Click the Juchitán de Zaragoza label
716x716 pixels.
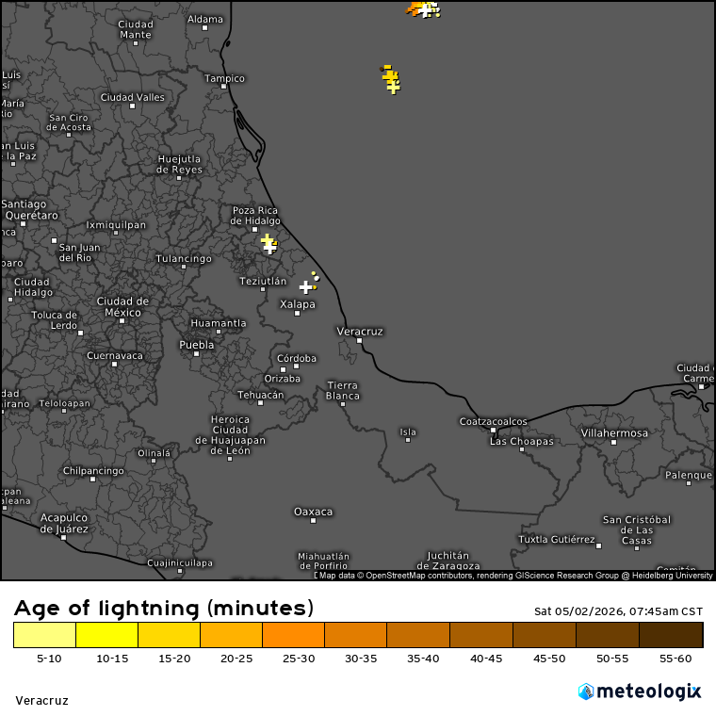click(447, 561)
